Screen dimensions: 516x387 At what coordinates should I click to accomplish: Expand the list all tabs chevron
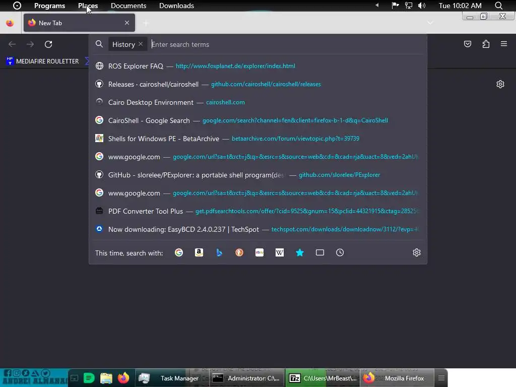coord(430,23)
